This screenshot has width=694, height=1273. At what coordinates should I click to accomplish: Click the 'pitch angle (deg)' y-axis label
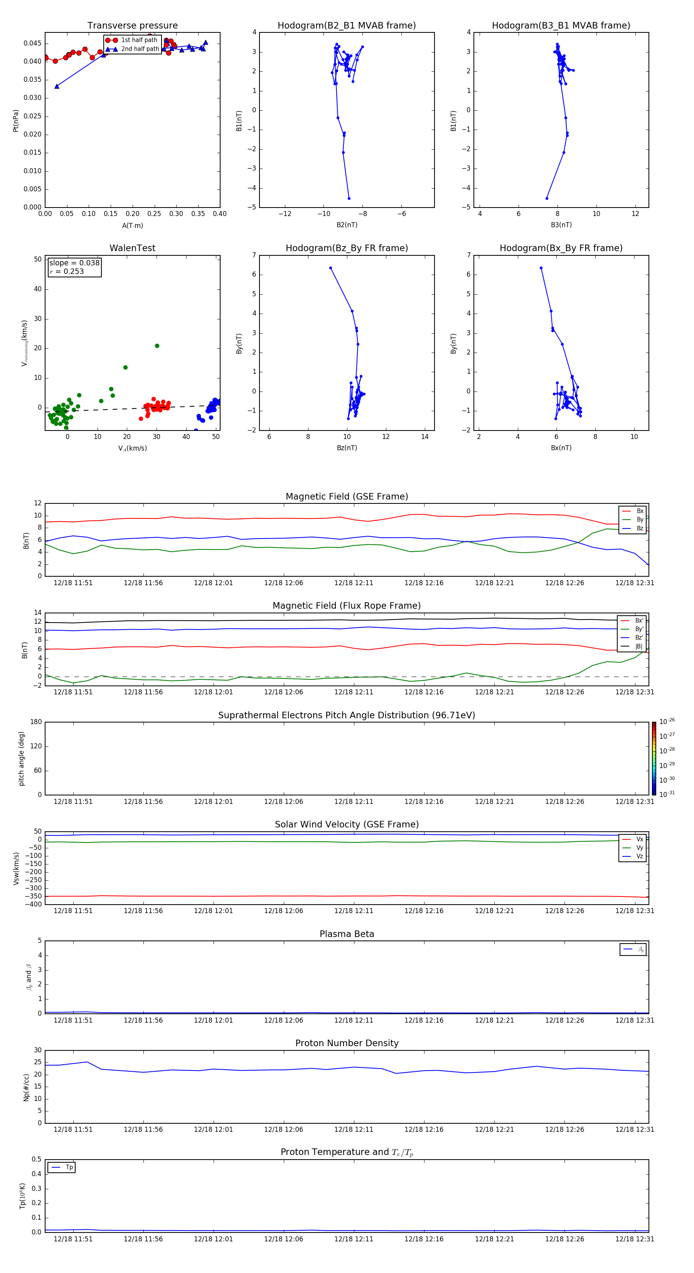pos(21,758)
